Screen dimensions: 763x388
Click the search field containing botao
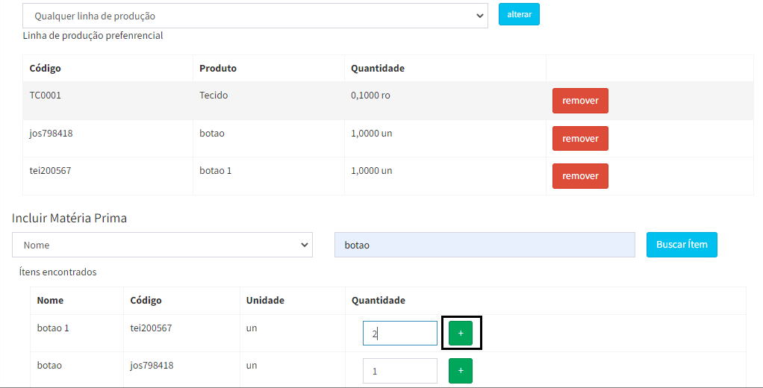(x=484, y=245)
